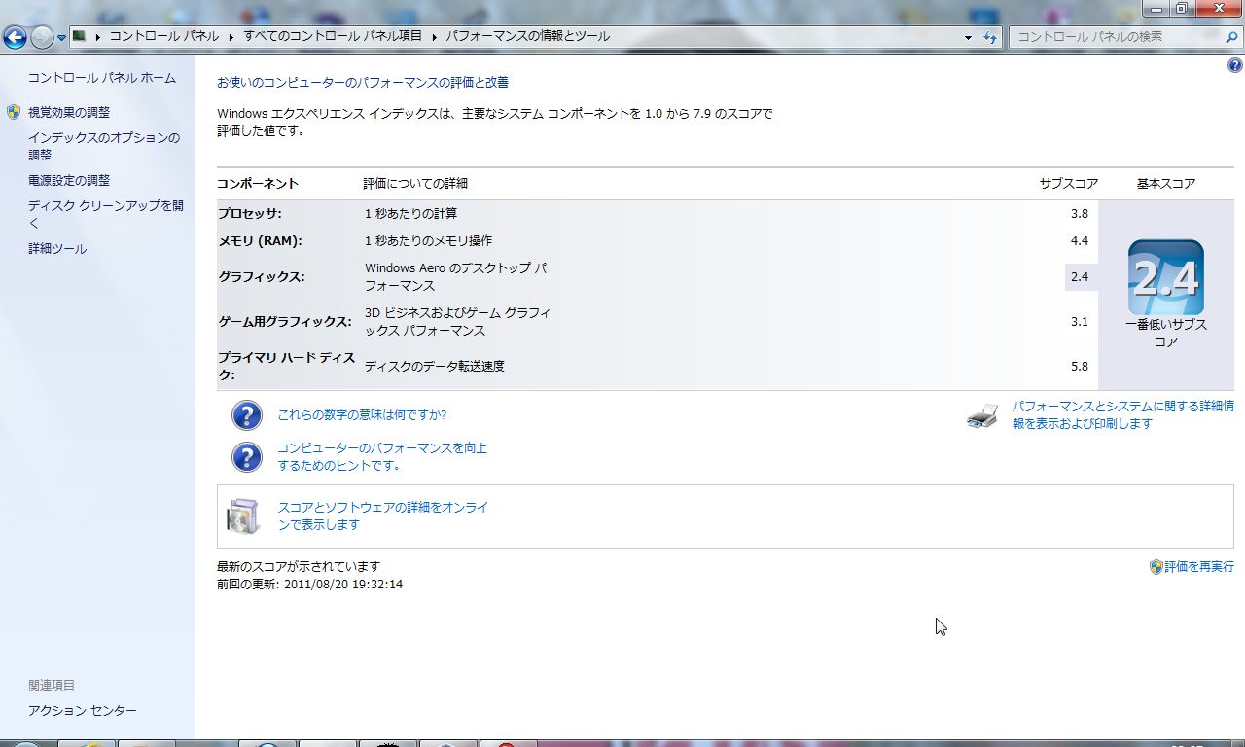Open コントロール パネル ホーム
The image size is (1245, 747).
coord(102,78)
